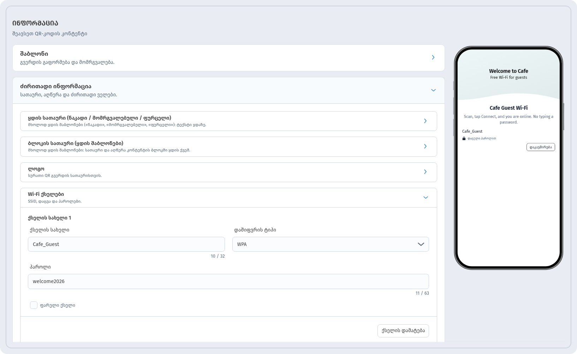The width and height of the screenshot is (577, 354).
Task: Click 'Cafe Guest Wi-Fi' title in preview
Action: point(508,108)
